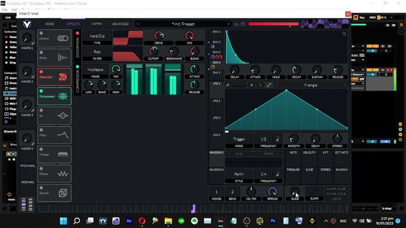Click the Random 1 SYNC button

[239, 154]
